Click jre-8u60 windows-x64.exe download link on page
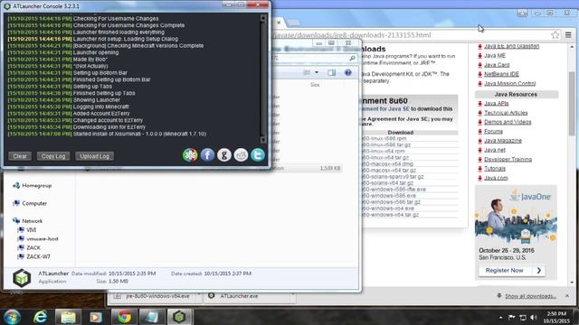The width and height of the screenshot is (579, 325). pyautogui.click(x=388, y=209)
